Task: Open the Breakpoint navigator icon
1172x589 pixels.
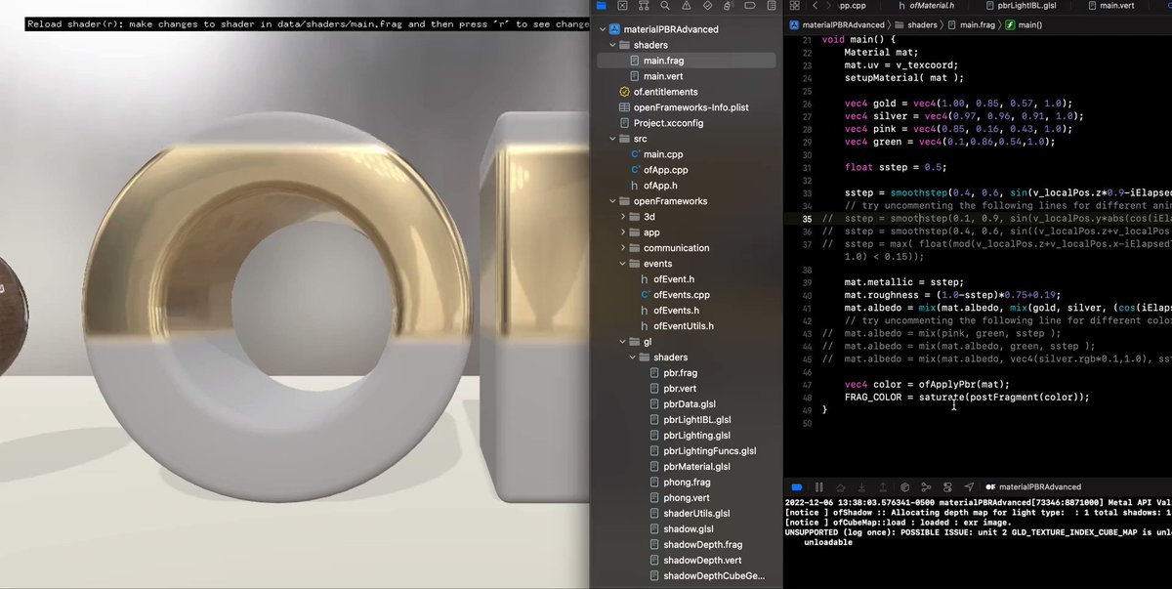Action: pos(750,6)
